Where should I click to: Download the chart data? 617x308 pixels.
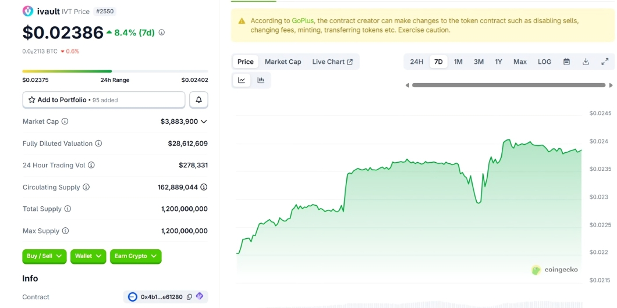point(586,62)
